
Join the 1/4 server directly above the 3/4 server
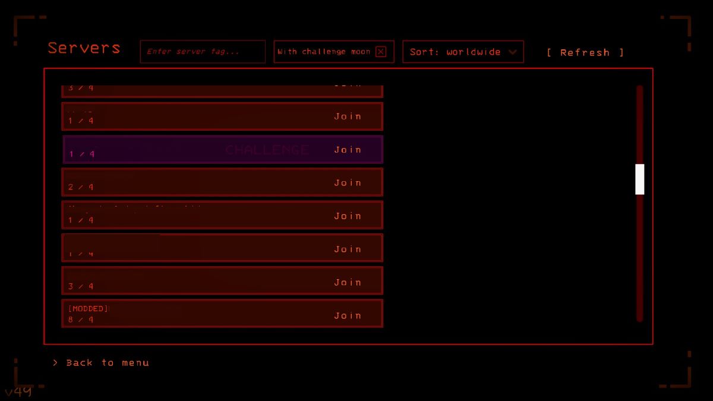point(348,250)
